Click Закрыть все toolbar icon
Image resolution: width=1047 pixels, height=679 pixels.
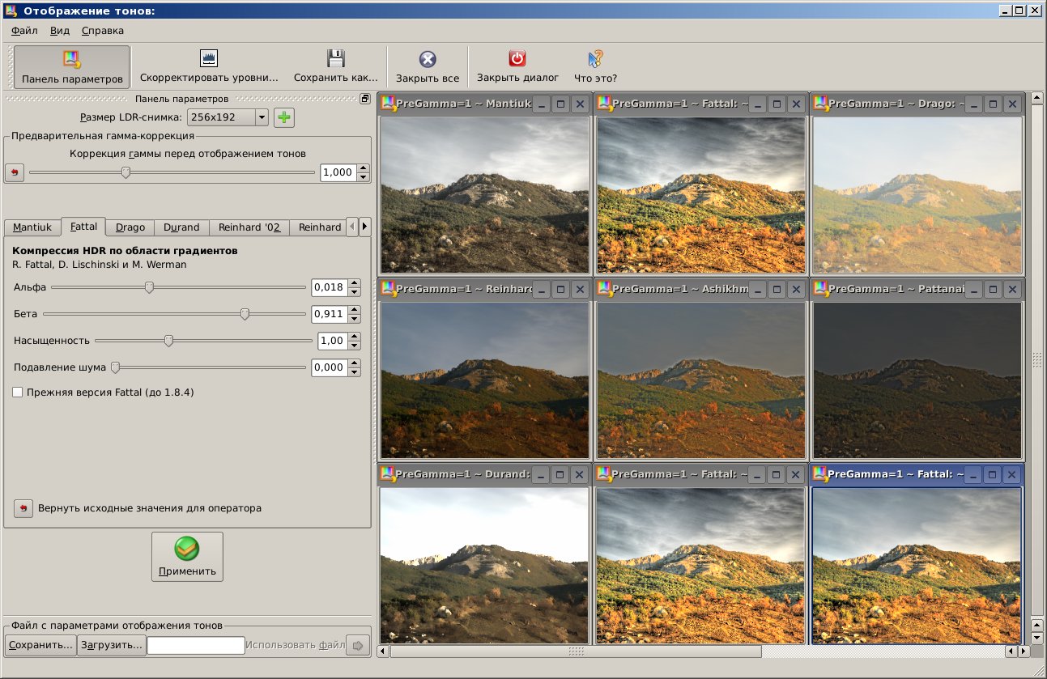pos(427,59)
